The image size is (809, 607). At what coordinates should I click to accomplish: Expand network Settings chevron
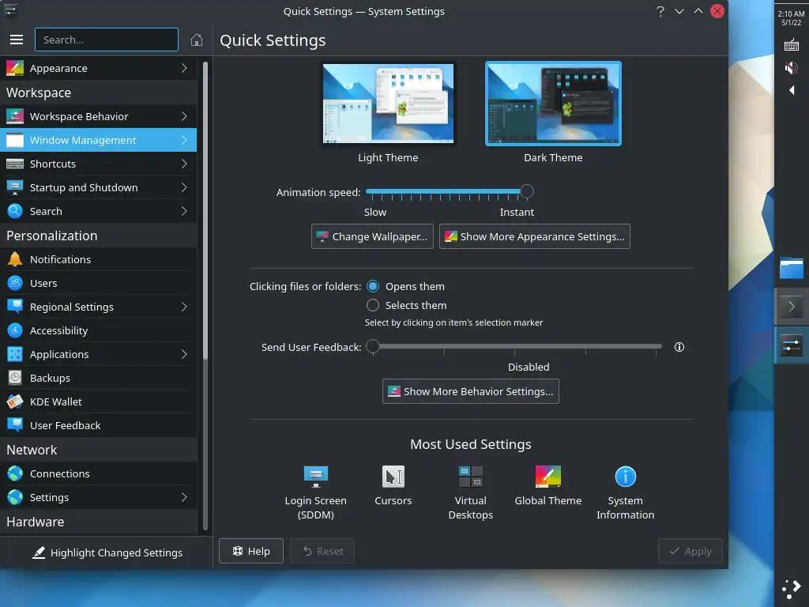tap(184, 497)
